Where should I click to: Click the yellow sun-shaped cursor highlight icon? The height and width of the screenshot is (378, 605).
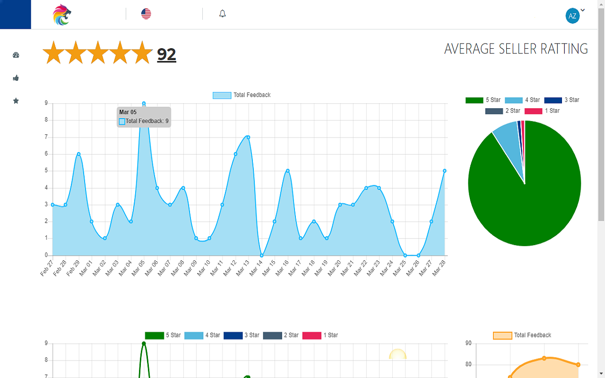[x=398, y=354]
